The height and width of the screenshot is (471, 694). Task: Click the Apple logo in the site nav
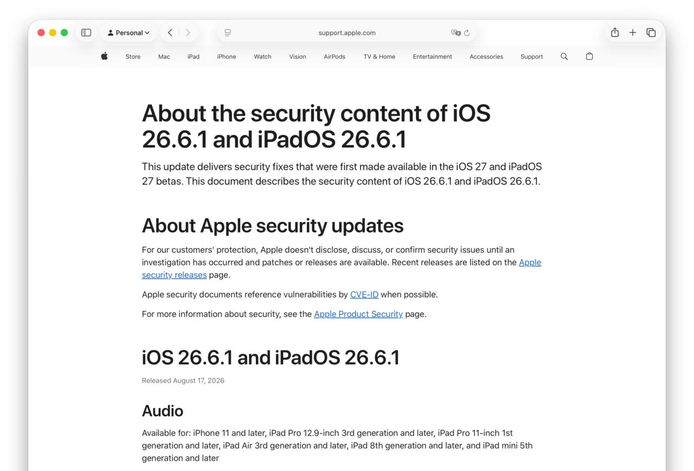point(104,56)
